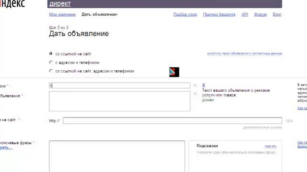Screen dimensions: 307x172
Task: Open the API link
Action: click(245, 14)
